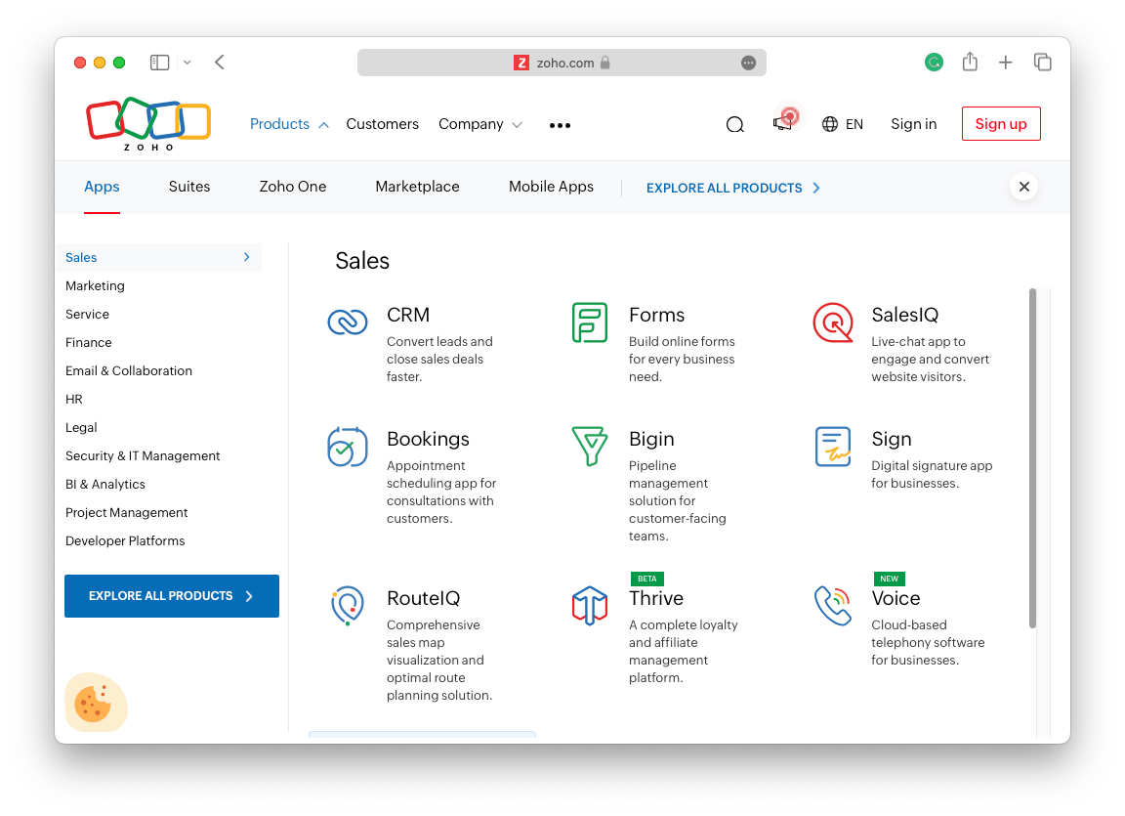Click 'Build online forms for every business need.'
1125x816 pixels.
682,359
